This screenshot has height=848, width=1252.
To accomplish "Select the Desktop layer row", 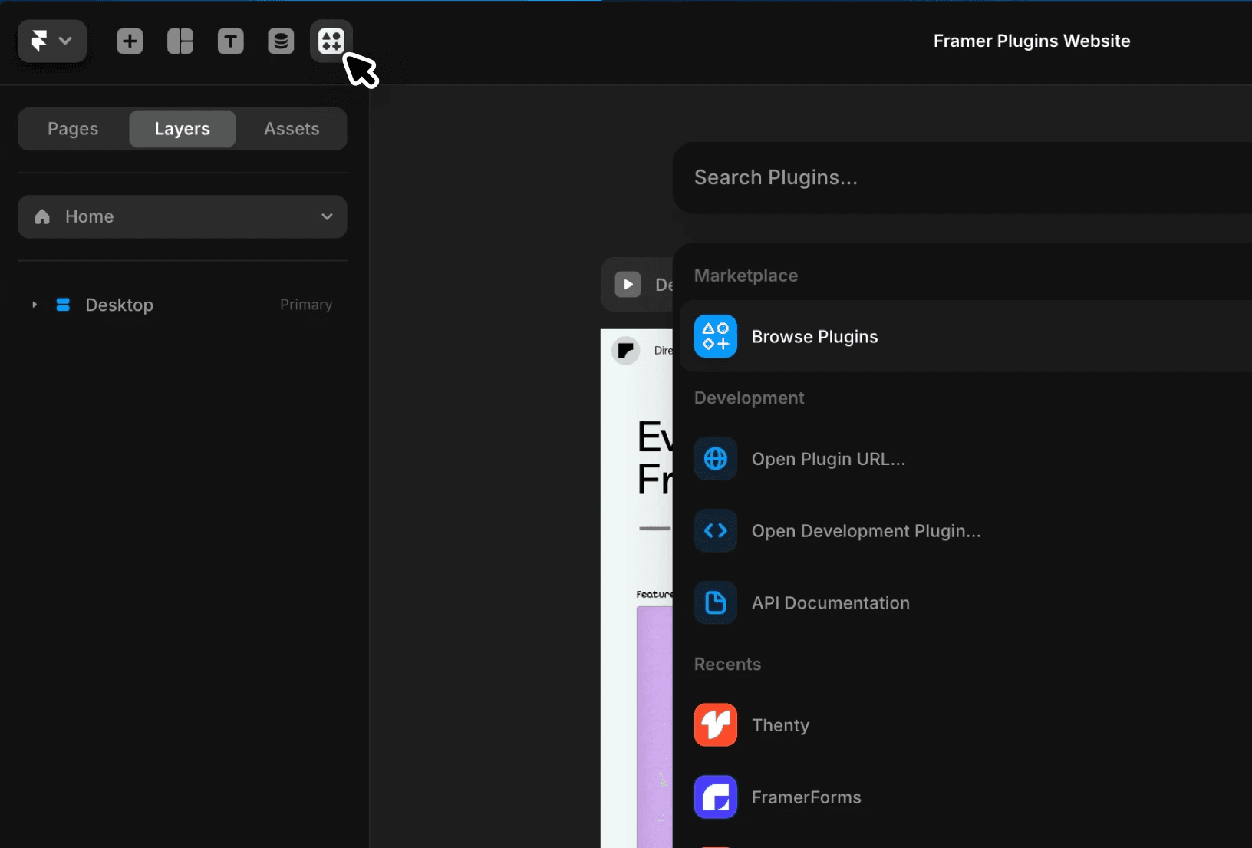I will (183, 305).
